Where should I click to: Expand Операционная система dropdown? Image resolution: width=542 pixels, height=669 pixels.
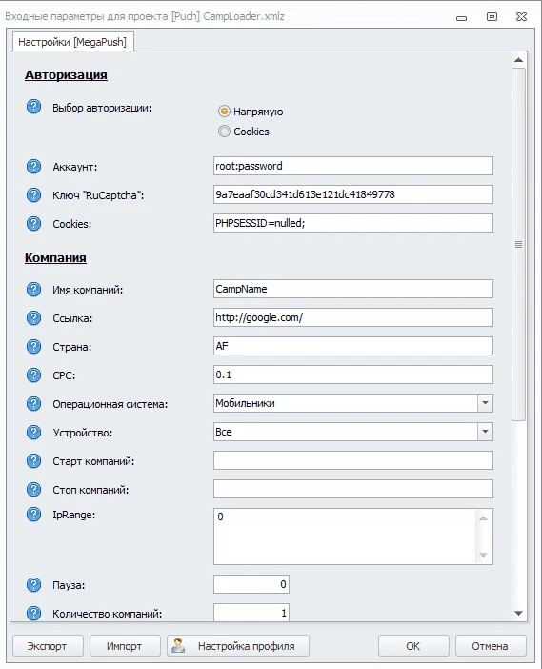pos(485,403)
